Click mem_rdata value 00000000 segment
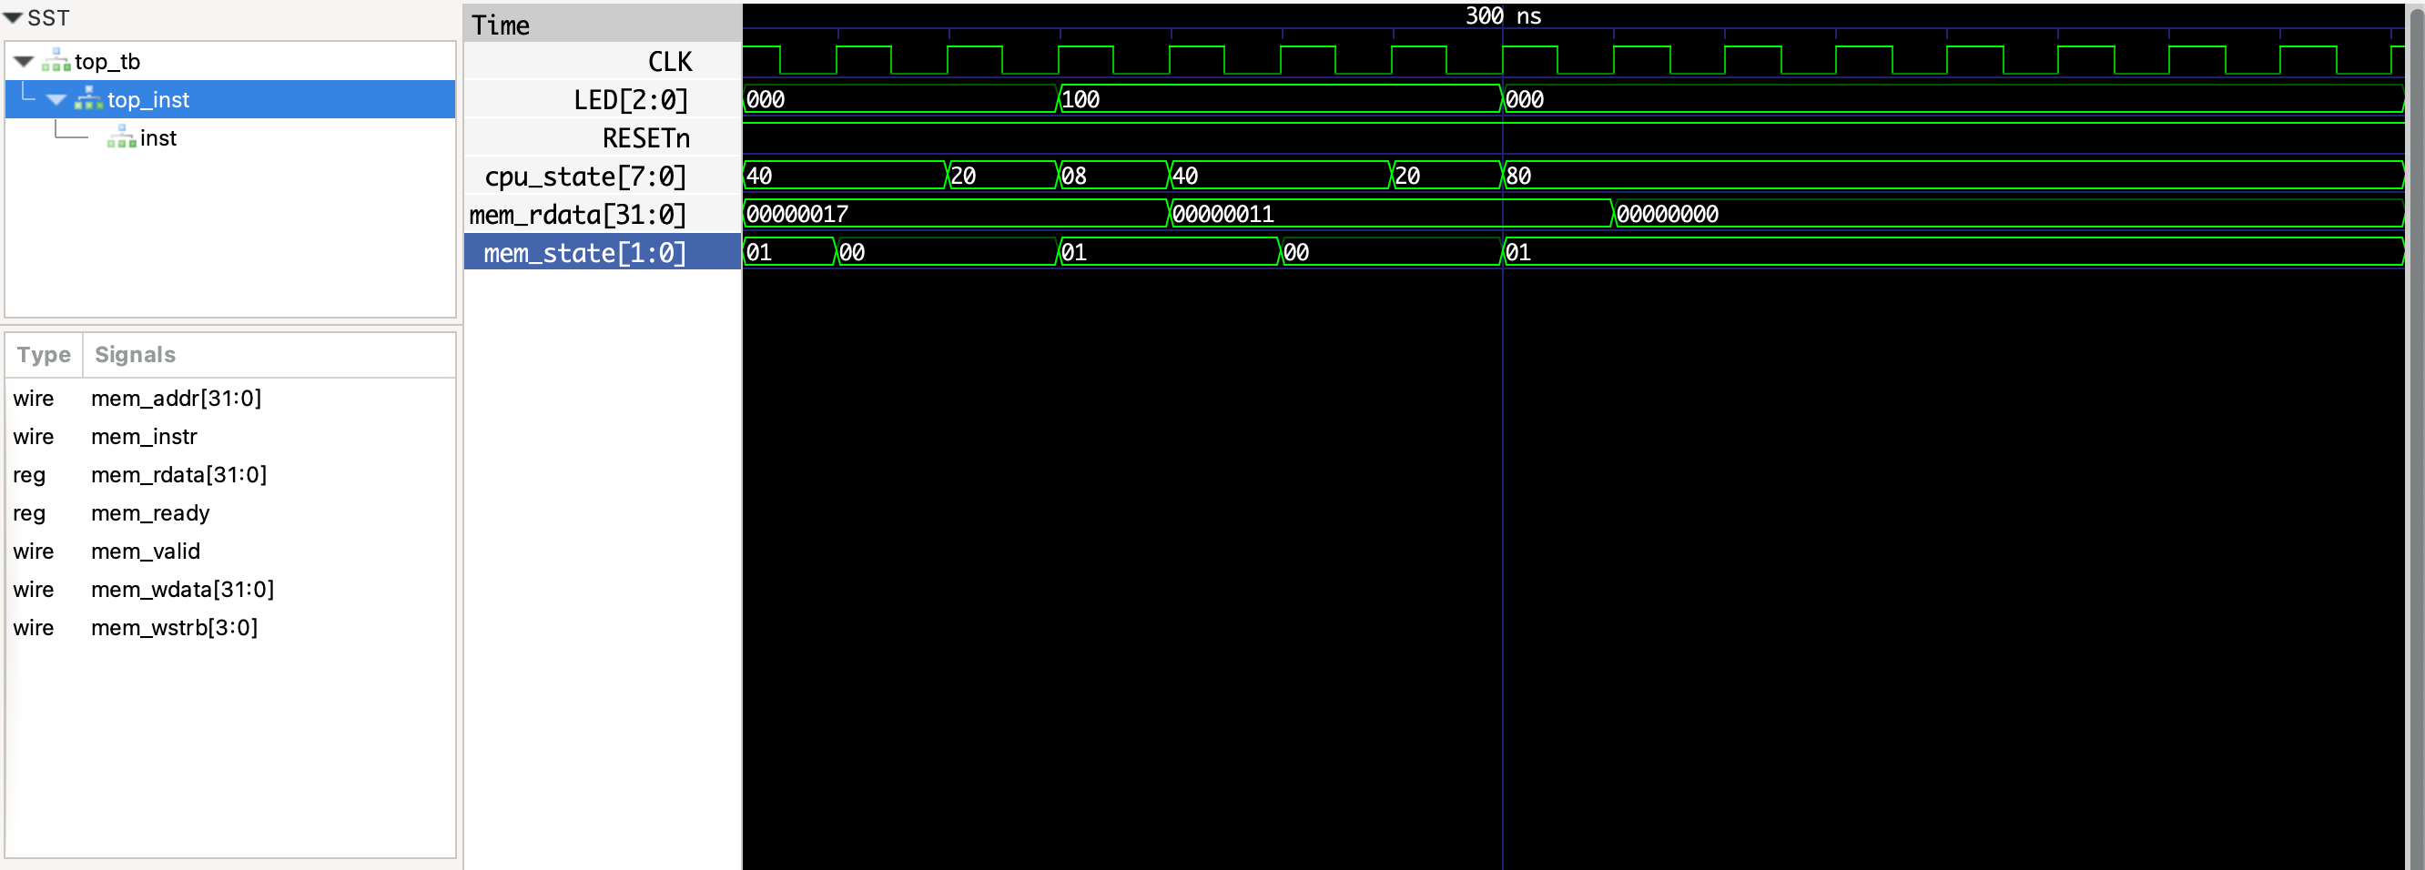The width and height of the screenshot is (2425, 870). click(2008, 215)
